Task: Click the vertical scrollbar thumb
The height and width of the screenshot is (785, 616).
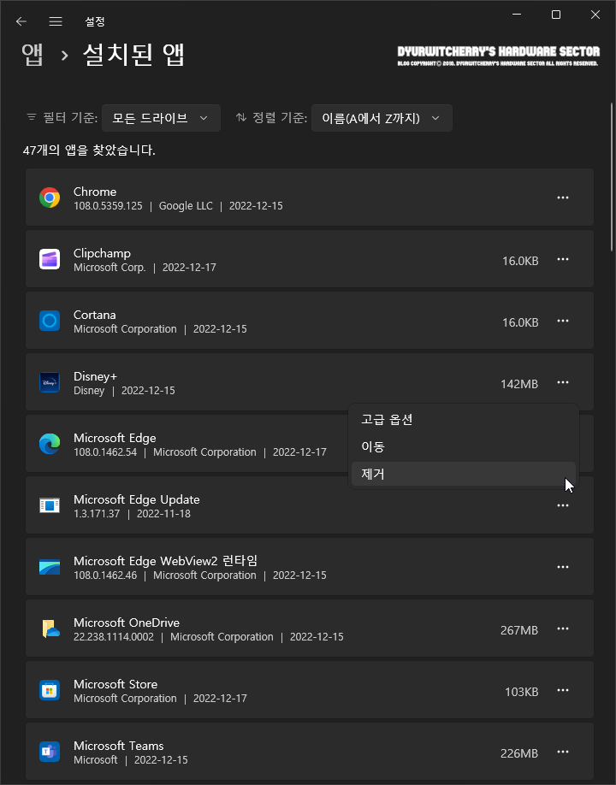Action: coord(612,176)
